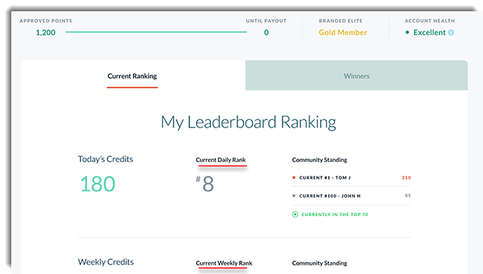The height and width of the screenshot is (274, 483).
Task: Select the Current #1 - Tom J row
Action: click(x=351, y=178)
